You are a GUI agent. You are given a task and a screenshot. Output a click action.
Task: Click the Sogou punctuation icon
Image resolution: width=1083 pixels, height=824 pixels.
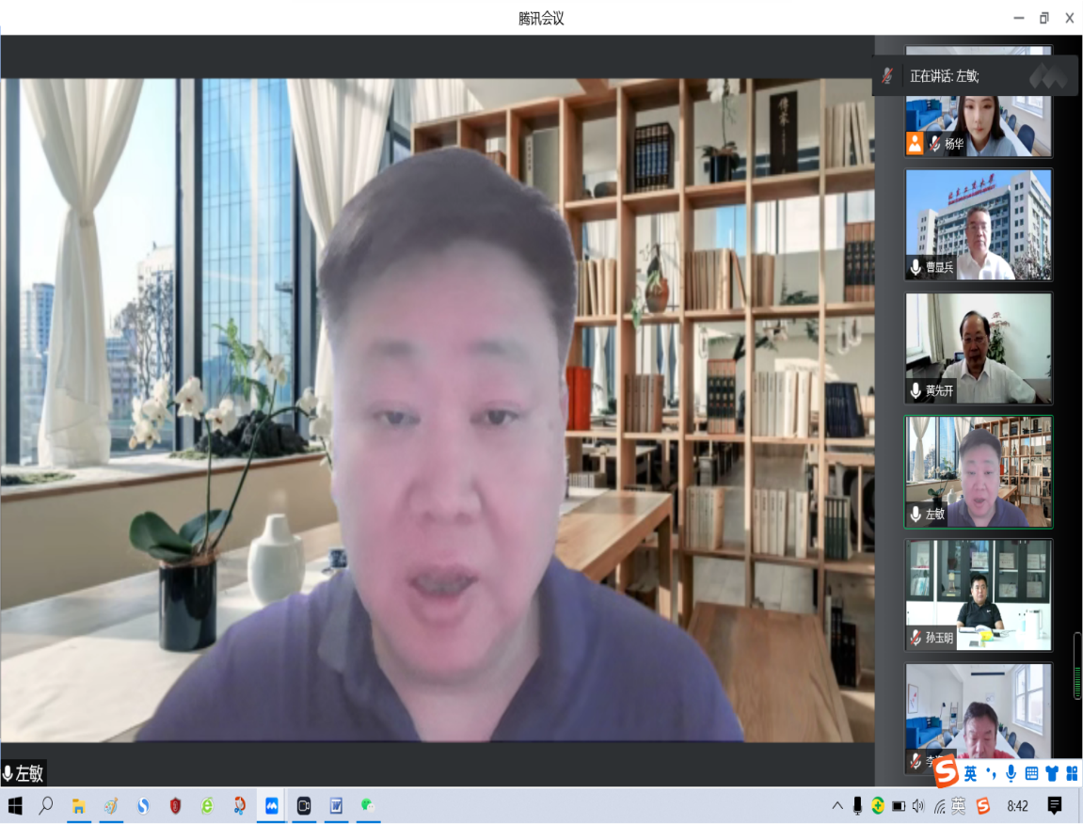click(991, 773)
